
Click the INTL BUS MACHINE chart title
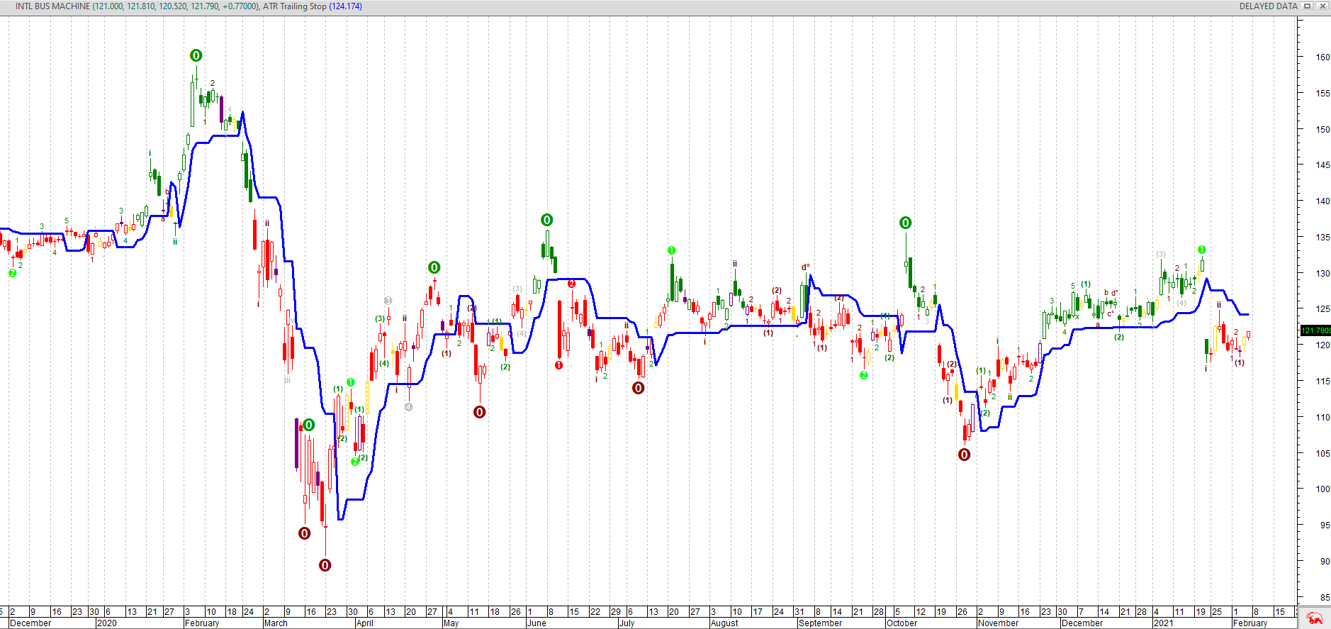tap(52, 6)
